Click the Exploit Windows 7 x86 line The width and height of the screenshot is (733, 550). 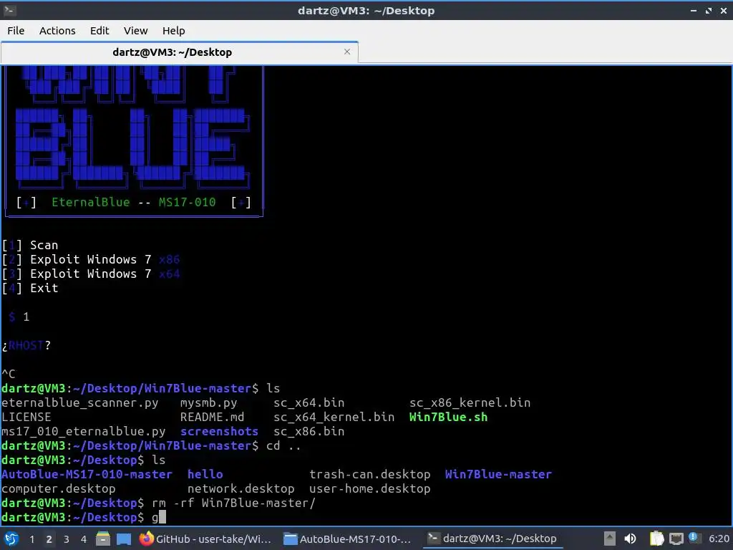91,259
